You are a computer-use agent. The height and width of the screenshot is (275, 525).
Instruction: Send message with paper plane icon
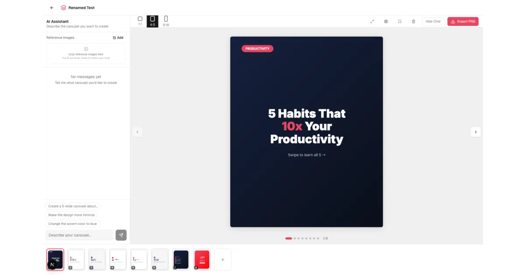[121, 235]
